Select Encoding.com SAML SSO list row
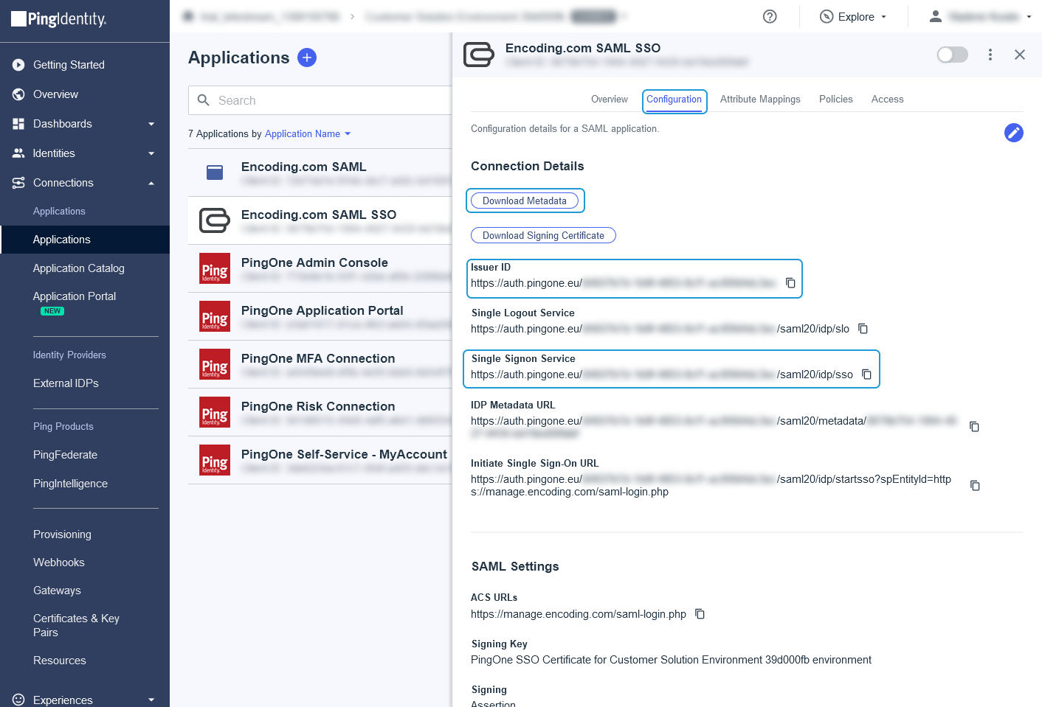 click(320, 220)
